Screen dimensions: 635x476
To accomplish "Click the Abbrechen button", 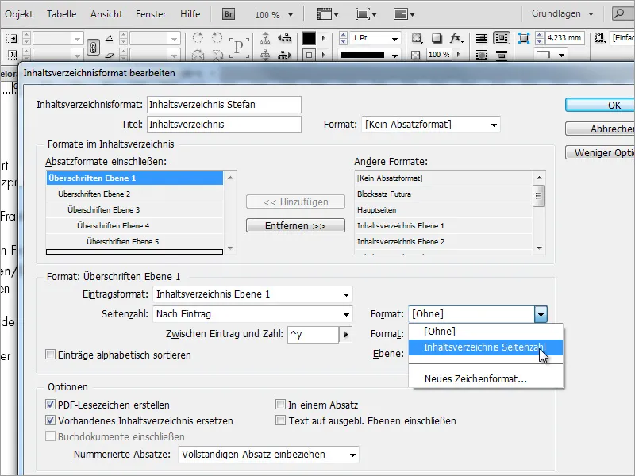I will (600, 129).
